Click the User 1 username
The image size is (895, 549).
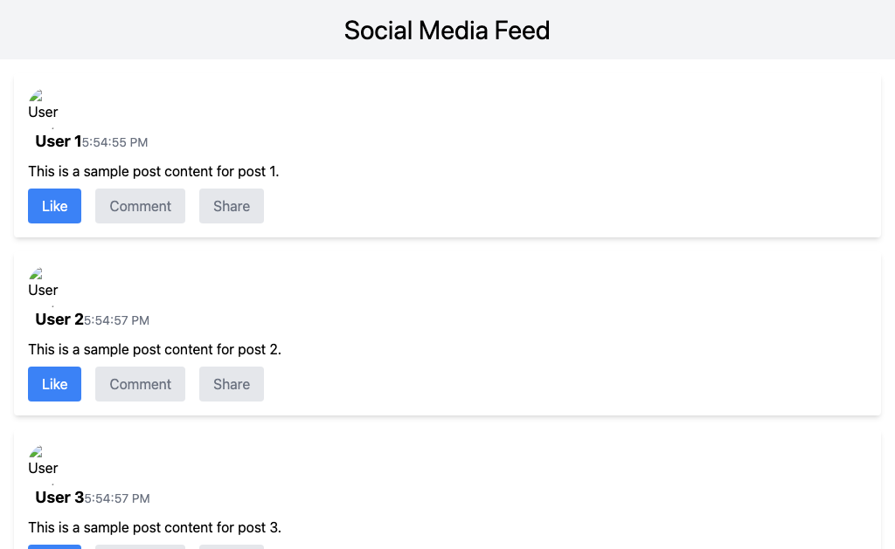point(58,141)
